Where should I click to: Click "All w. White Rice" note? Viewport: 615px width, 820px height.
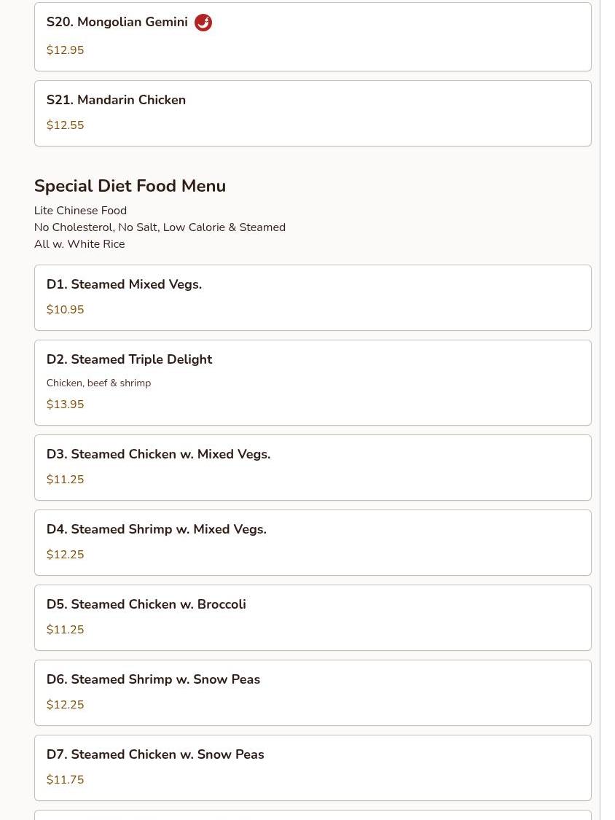click(79, 244)
